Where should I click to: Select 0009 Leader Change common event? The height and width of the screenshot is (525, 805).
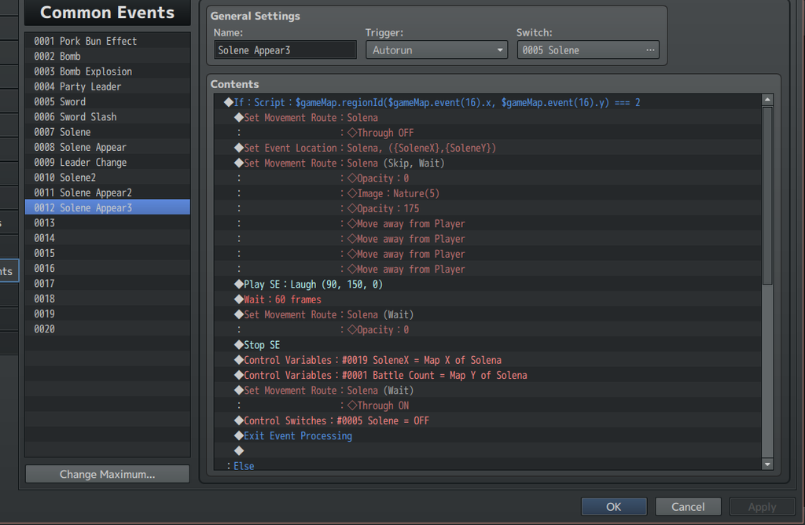pyautogui.click(x=93, y=163)
